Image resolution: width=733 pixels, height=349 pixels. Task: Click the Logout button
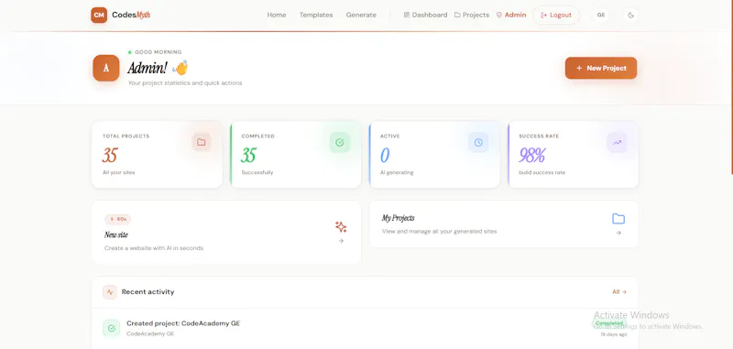pyautogui.click(x=556, y=15)
